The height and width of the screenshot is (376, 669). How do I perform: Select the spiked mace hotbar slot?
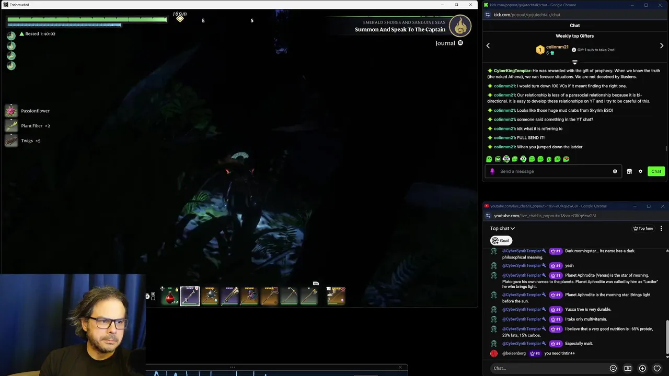point(210,296)
